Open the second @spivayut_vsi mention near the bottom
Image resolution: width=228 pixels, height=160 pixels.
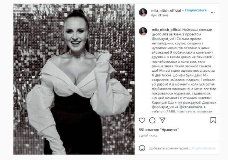point(163,107)
